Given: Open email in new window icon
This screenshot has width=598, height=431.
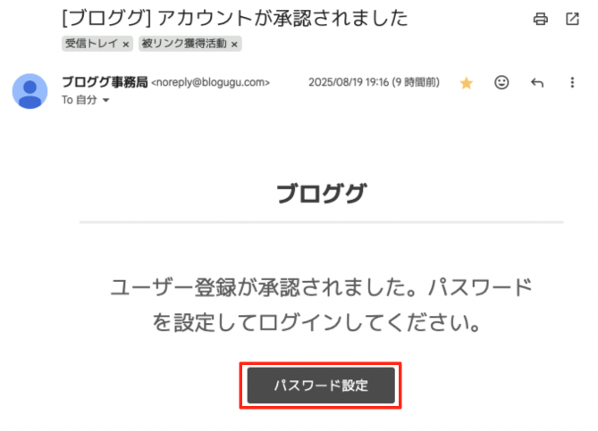Looking at the screenshot, I should [572, 19].
